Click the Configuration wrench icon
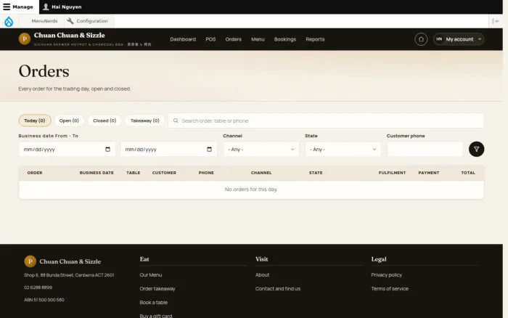508x318 pixels. point(70,21)
